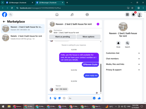
Task: Click the @Naveen Gupta mention bubble
Action: click(90, 65)
